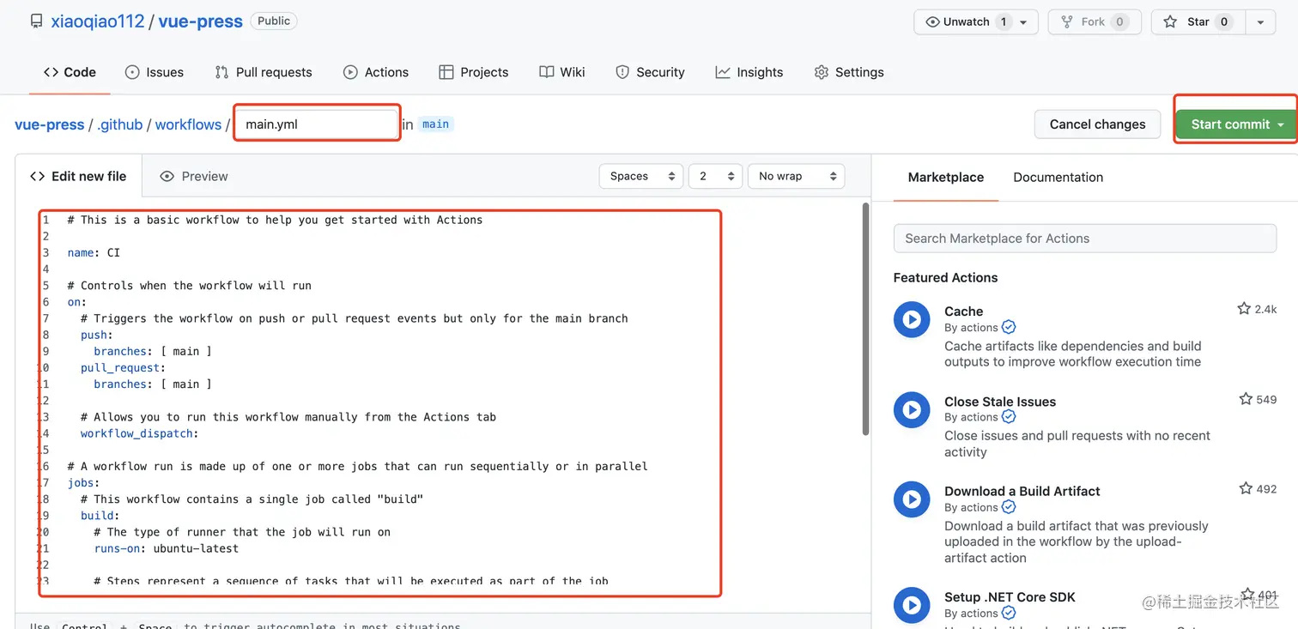Click the Settings gear icon
Viewport: 1298px width, 629px height.
(x=822, y=72)
